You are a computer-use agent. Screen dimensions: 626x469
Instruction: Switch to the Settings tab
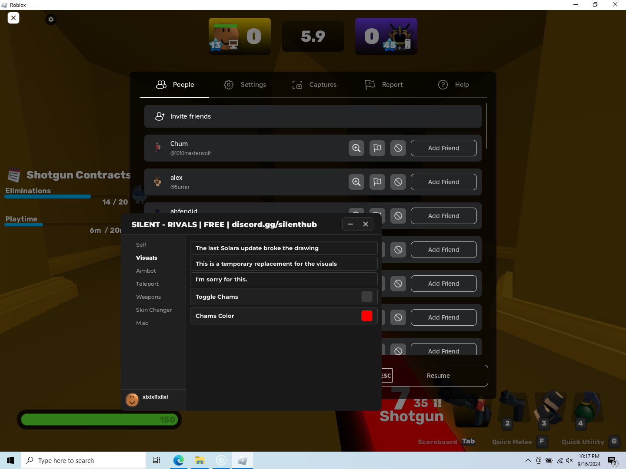(245, 85)
